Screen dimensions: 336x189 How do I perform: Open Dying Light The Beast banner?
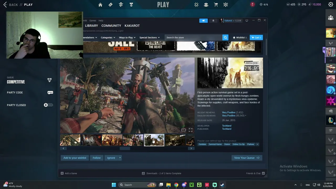(156, 46)
